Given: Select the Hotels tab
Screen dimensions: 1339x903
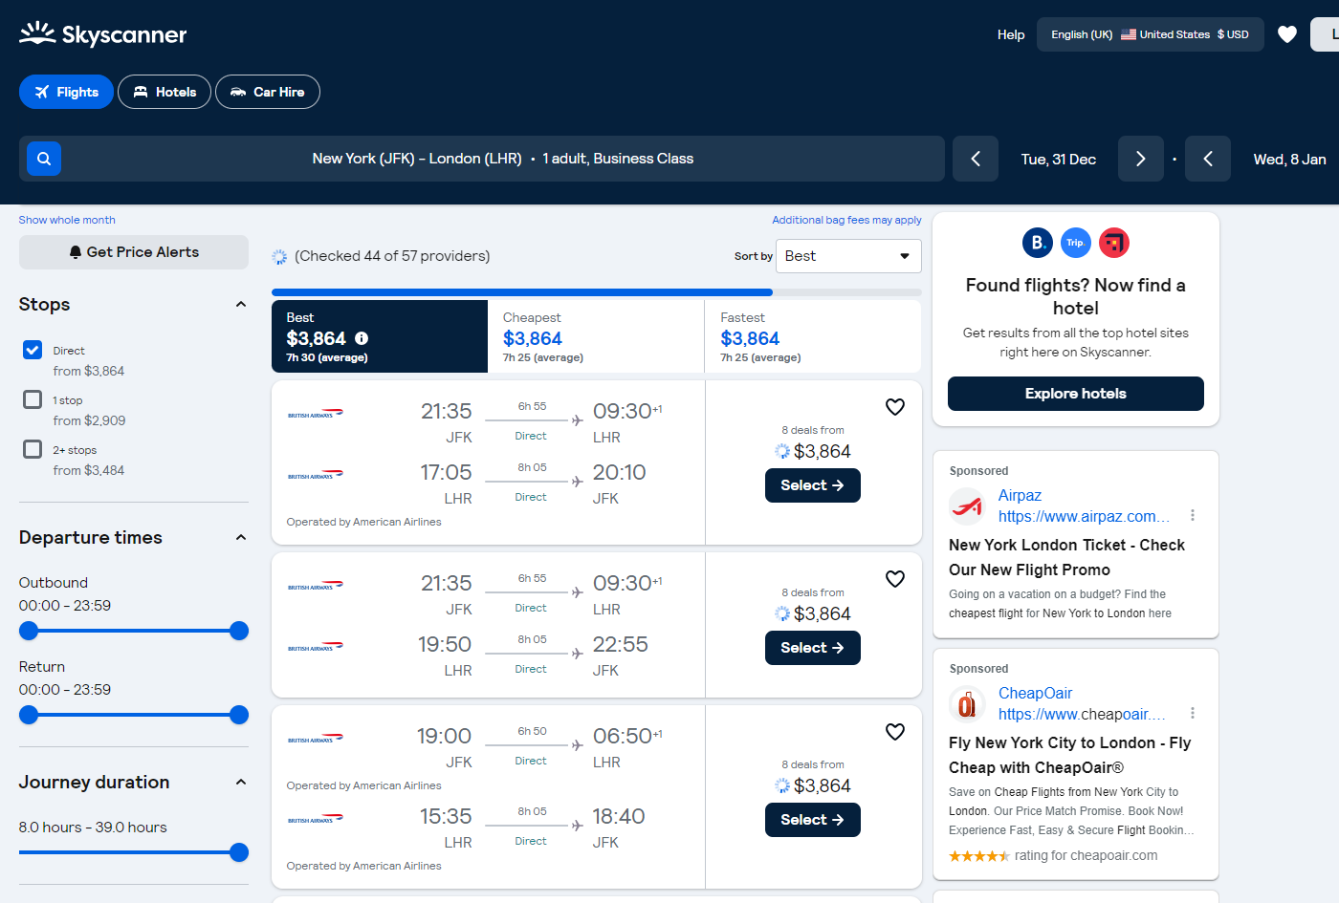Looking at the screenshot, I should point(165,92).
